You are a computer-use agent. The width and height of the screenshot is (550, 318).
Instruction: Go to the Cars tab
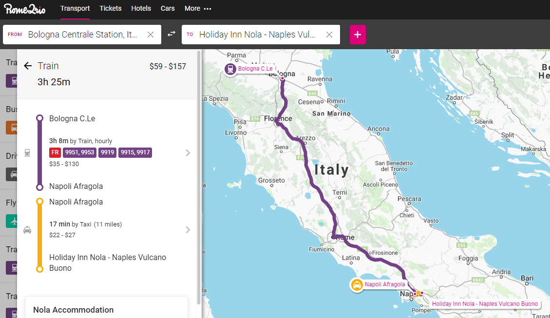(168, 8)
